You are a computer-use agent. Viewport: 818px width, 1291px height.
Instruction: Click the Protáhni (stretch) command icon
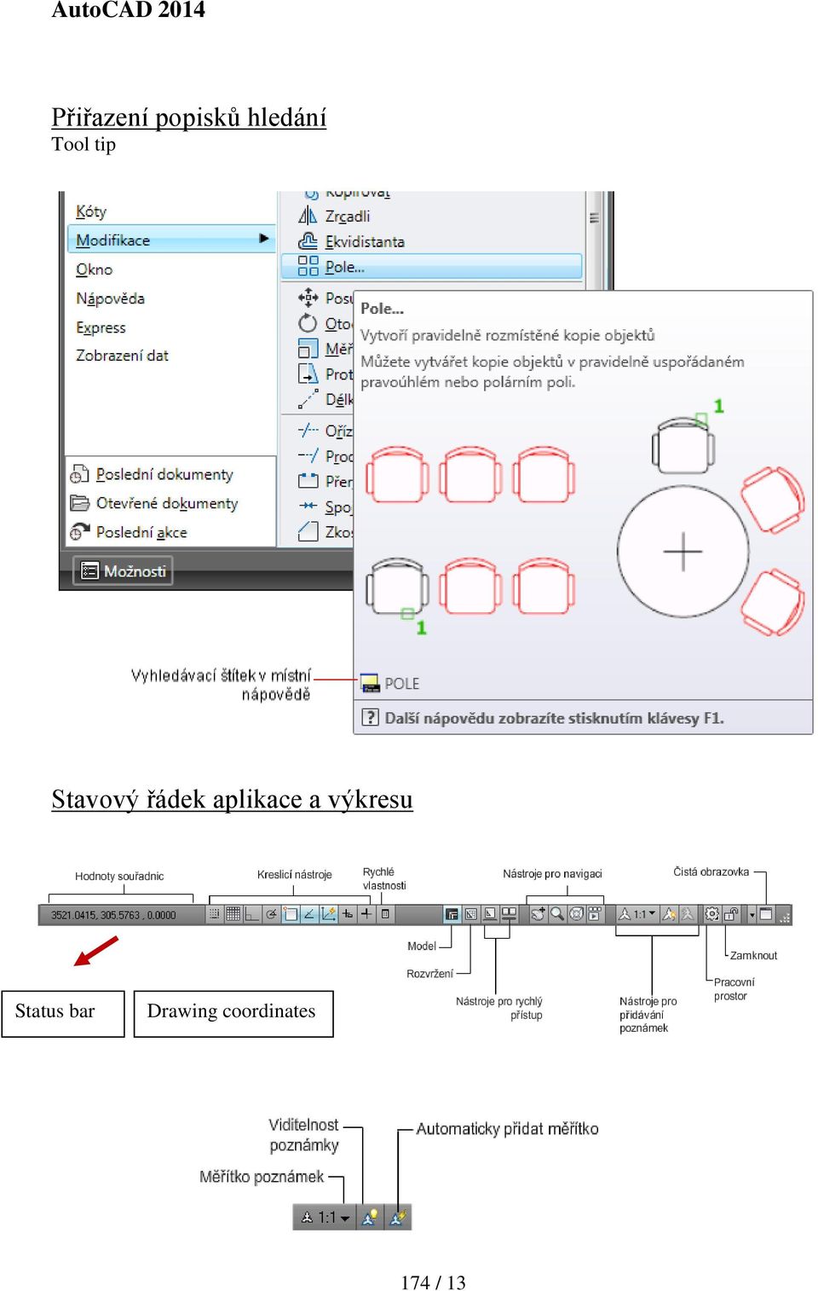pyautogui.click(x=308, y=373)
